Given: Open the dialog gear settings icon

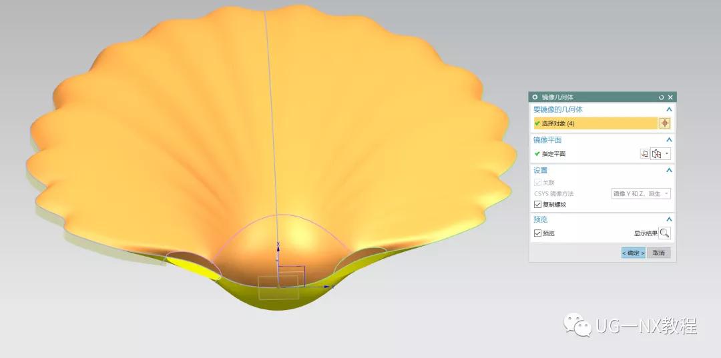Looking at the screenshot, I should [535, 97].
